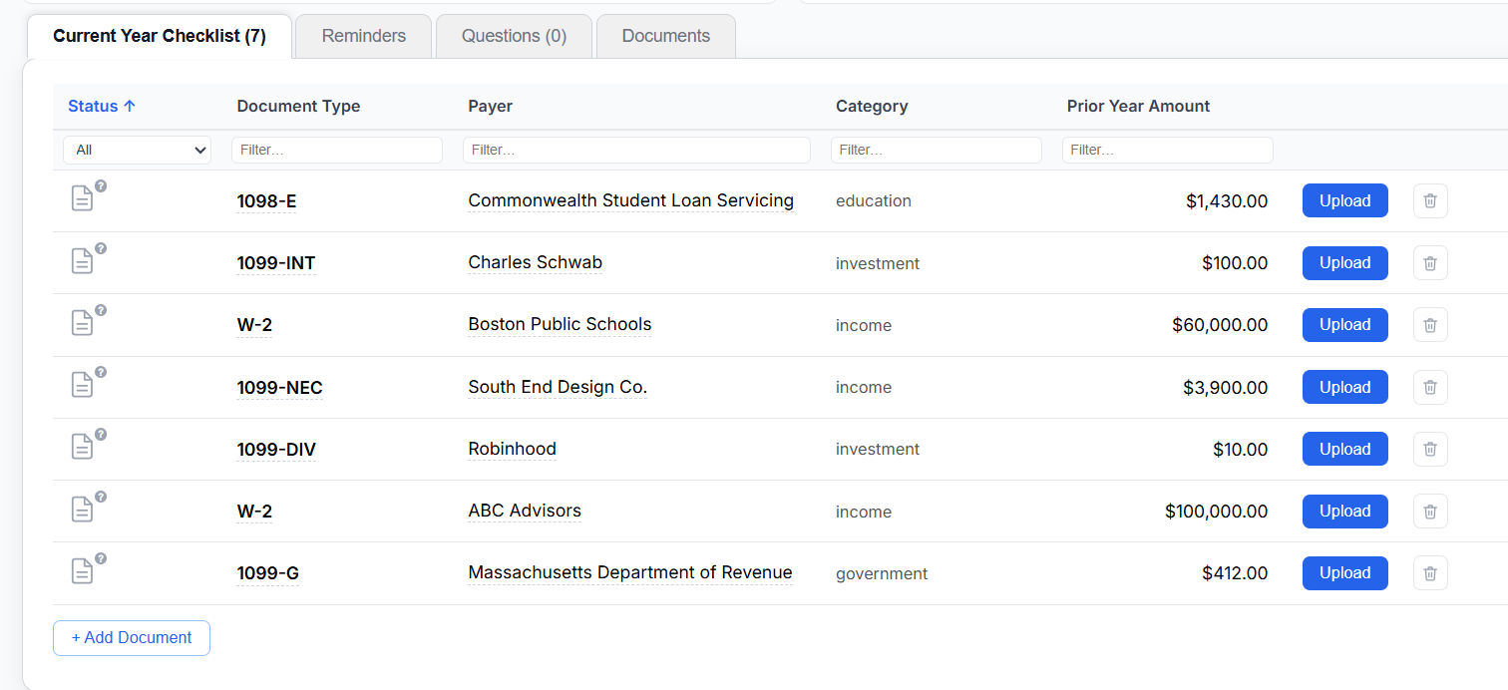Click the Category column header
The width and height of the screenshot is (1508, 690).
coord(872,106)
